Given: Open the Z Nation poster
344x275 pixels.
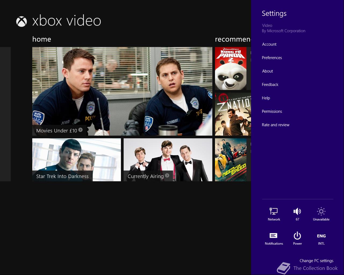Looking at the screenshot, I should point(233,114).
